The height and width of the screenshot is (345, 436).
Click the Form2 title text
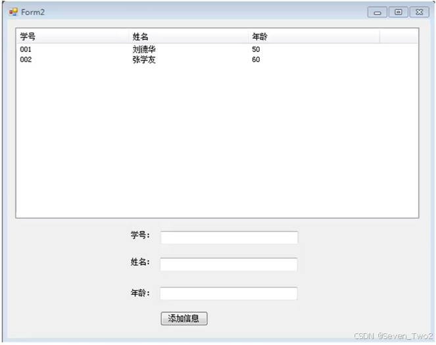pyautogui.click(x=33, y=13)
